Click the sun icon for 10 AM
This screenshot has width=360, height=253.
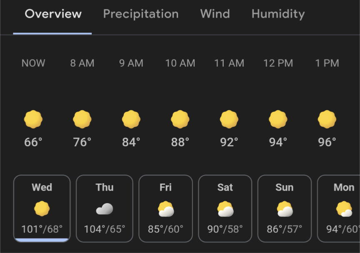180,119
